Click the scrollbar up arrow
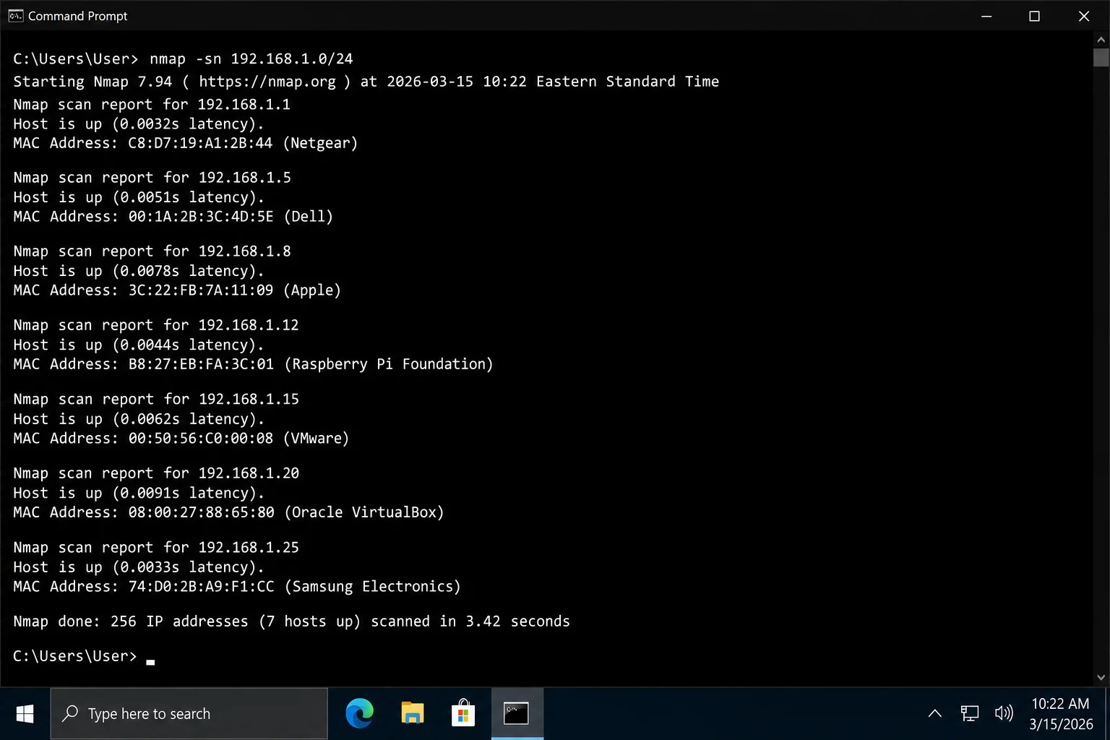Image resolution: width=1110 pixels, height=740 pixels. (x=1101, y=40)
